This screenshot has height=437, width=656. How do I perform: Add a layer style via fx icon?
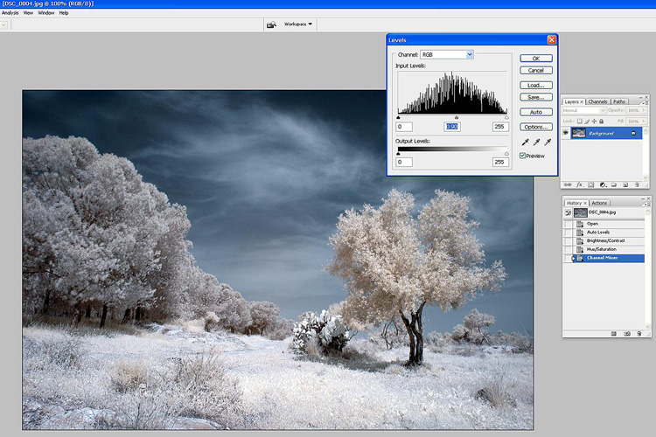tap(579, 184)
